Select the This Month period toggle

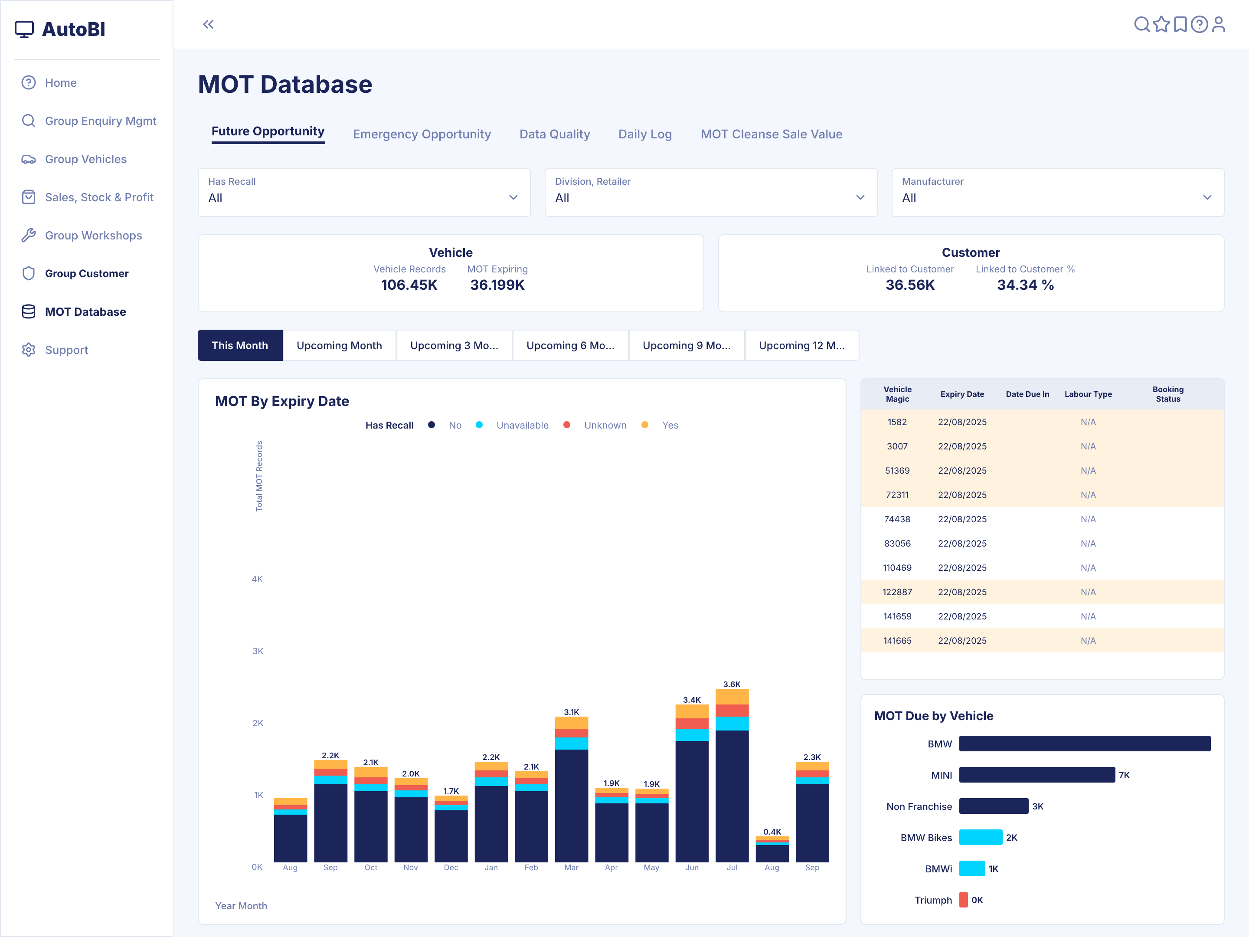[240, 345]
